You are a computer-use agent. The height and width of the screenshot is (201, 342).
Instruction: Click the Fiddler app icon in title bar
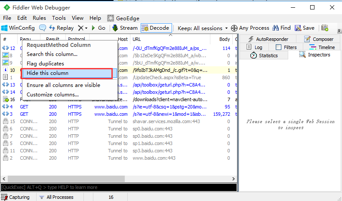tap(7, 8)
